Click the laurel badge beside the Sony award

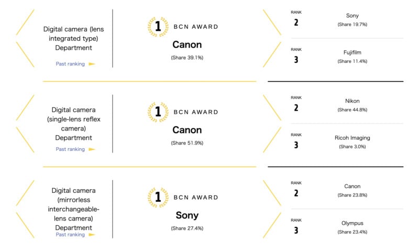pyautogui.click(x=158, y=198)
